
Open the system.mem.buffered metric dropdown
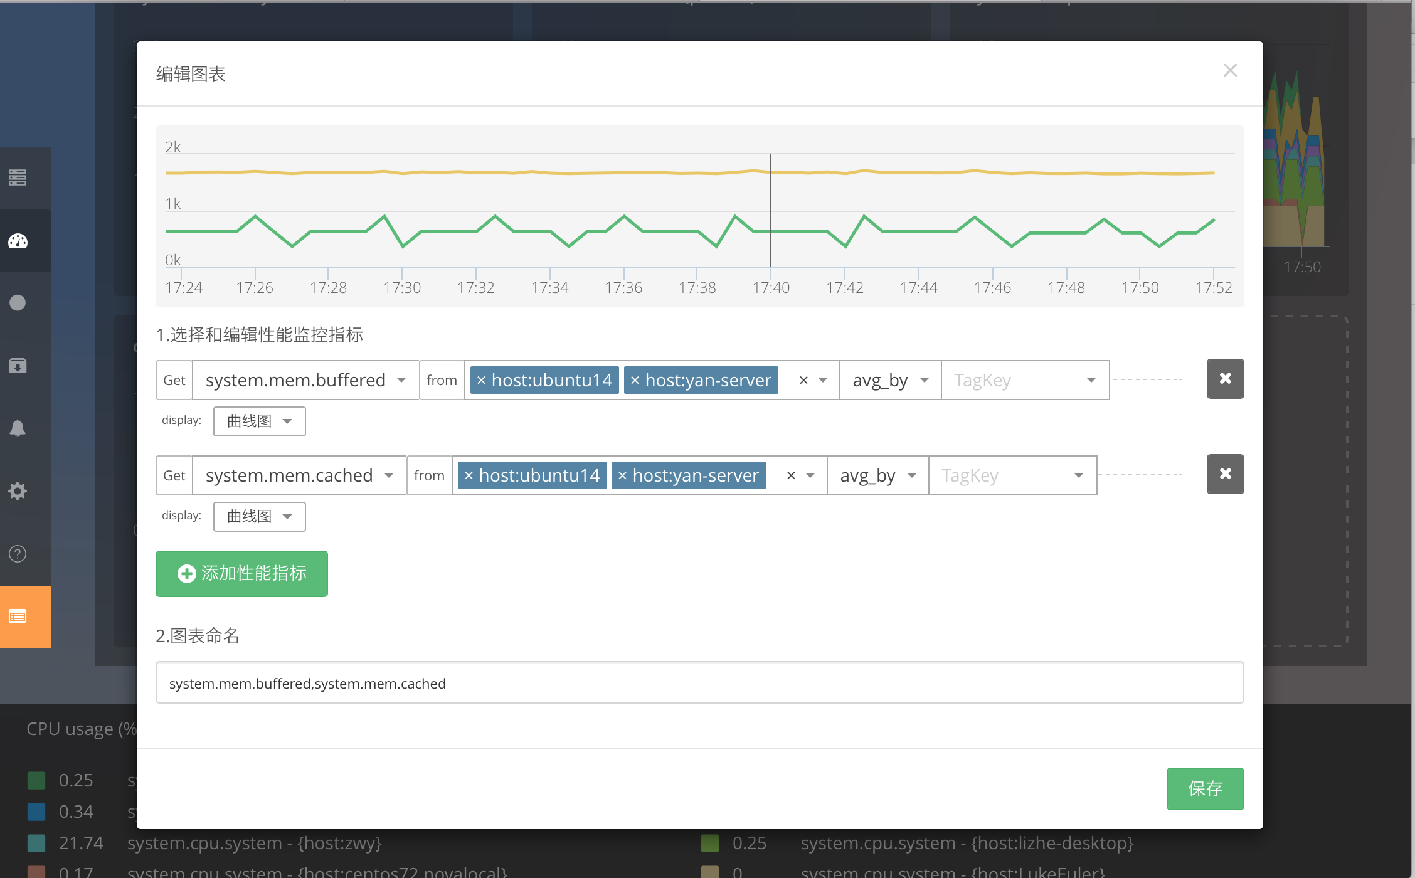[305, 380]
